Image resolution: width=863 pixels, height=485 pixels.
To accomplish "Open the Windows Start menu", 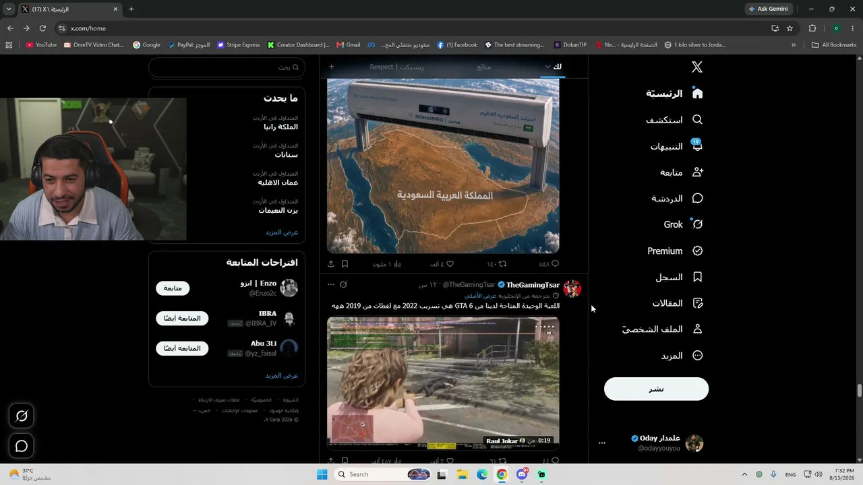I will pos(322,474).
